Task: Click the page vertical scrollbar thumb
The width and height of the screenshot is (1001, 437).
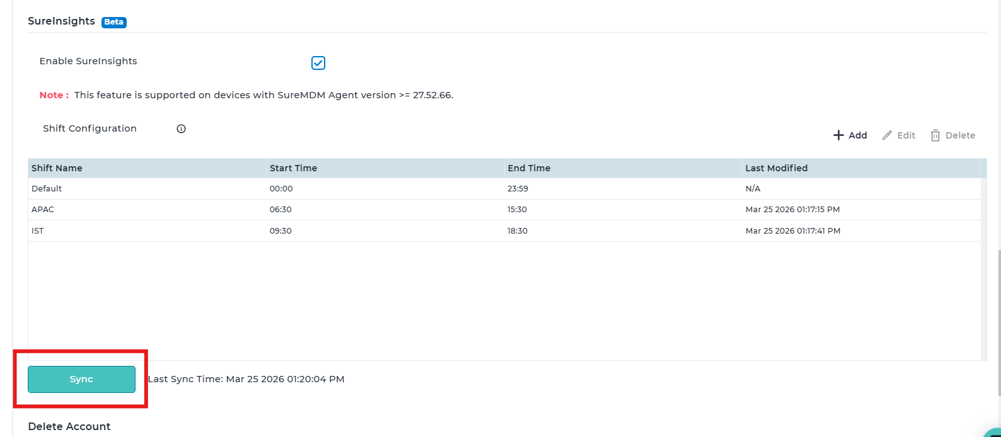Action: click(998, 321)
